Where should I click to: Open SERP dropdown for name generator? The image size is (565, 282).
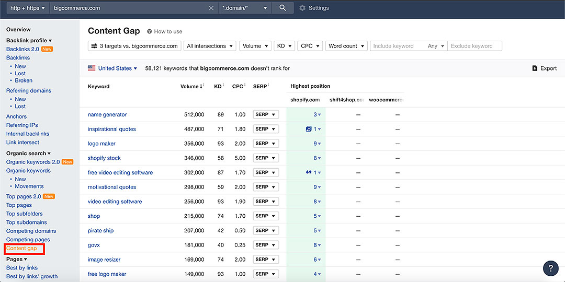pos(266,114)
